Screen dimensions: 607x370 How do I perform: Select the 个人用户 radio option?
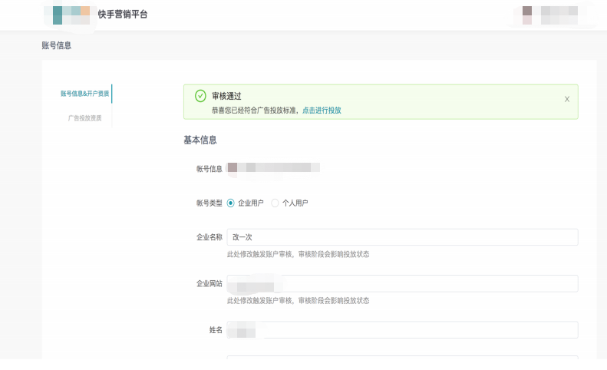pos(275,203)
